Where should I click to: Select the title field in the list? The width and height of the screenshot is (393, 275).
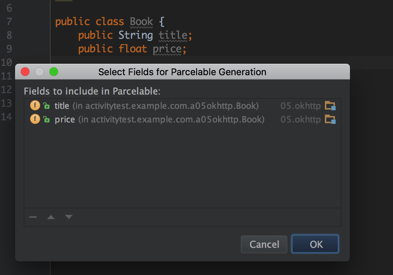tap(62, 106)
